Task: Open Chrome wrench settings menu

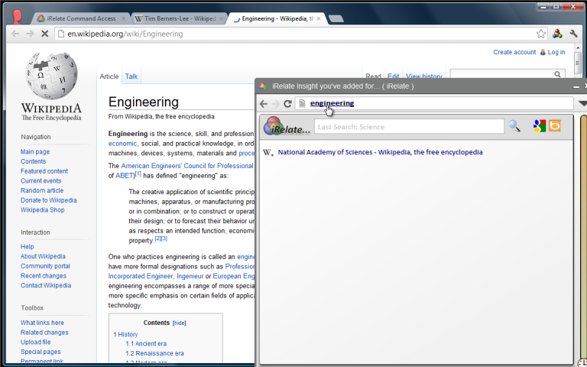Action: pos(573,34)
